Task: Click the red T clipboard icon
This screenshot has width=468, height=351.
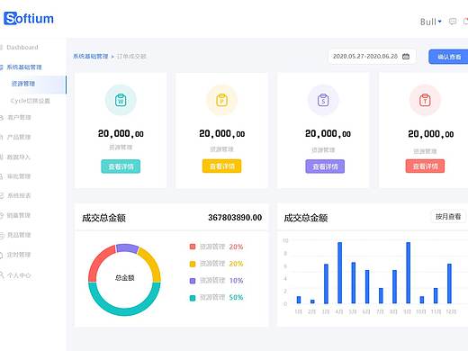Action: (x=425, y=100)
